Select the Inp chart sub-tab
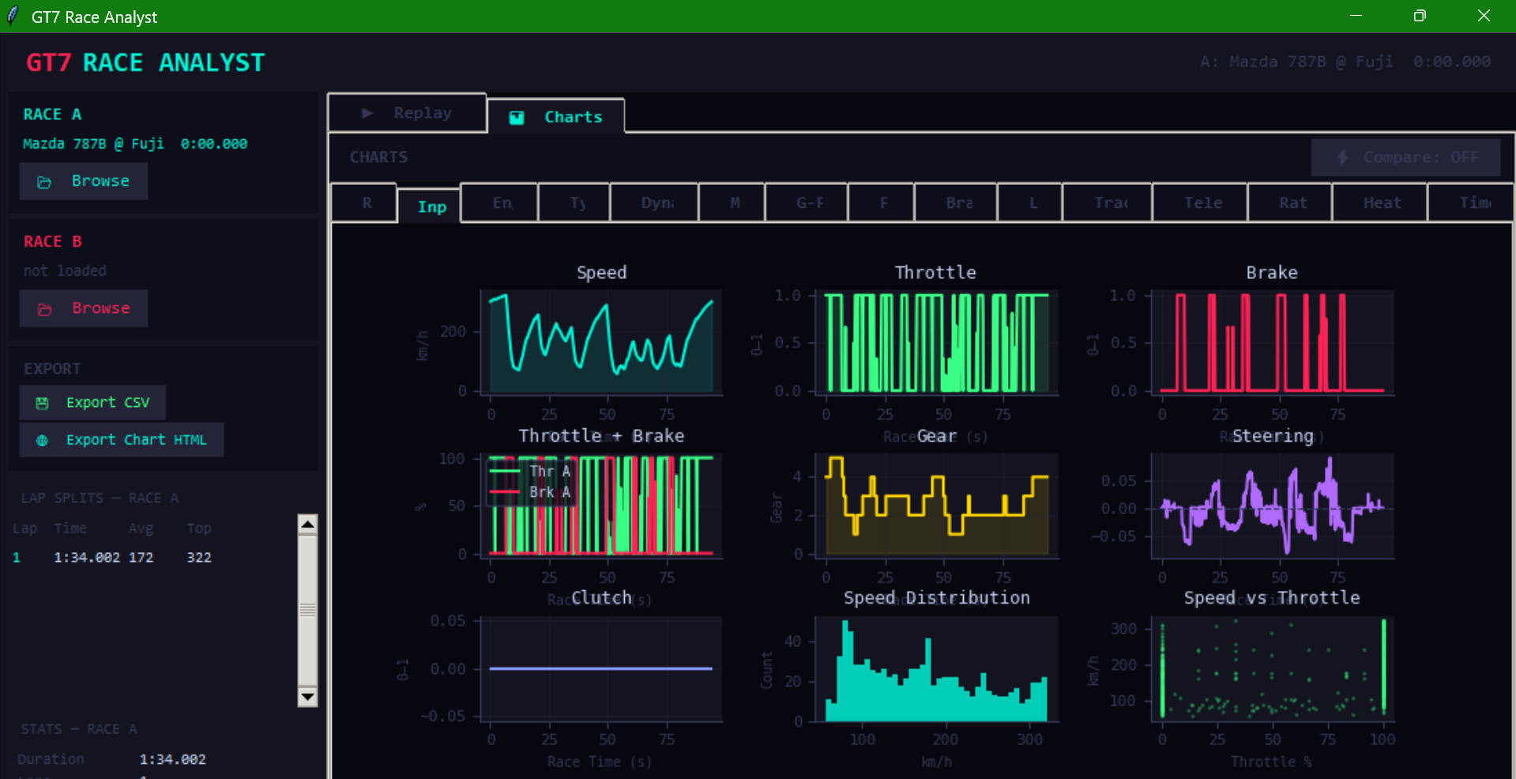 431,206
